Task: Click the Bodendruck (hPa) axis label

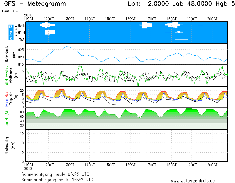Action: tap(7, 54)
